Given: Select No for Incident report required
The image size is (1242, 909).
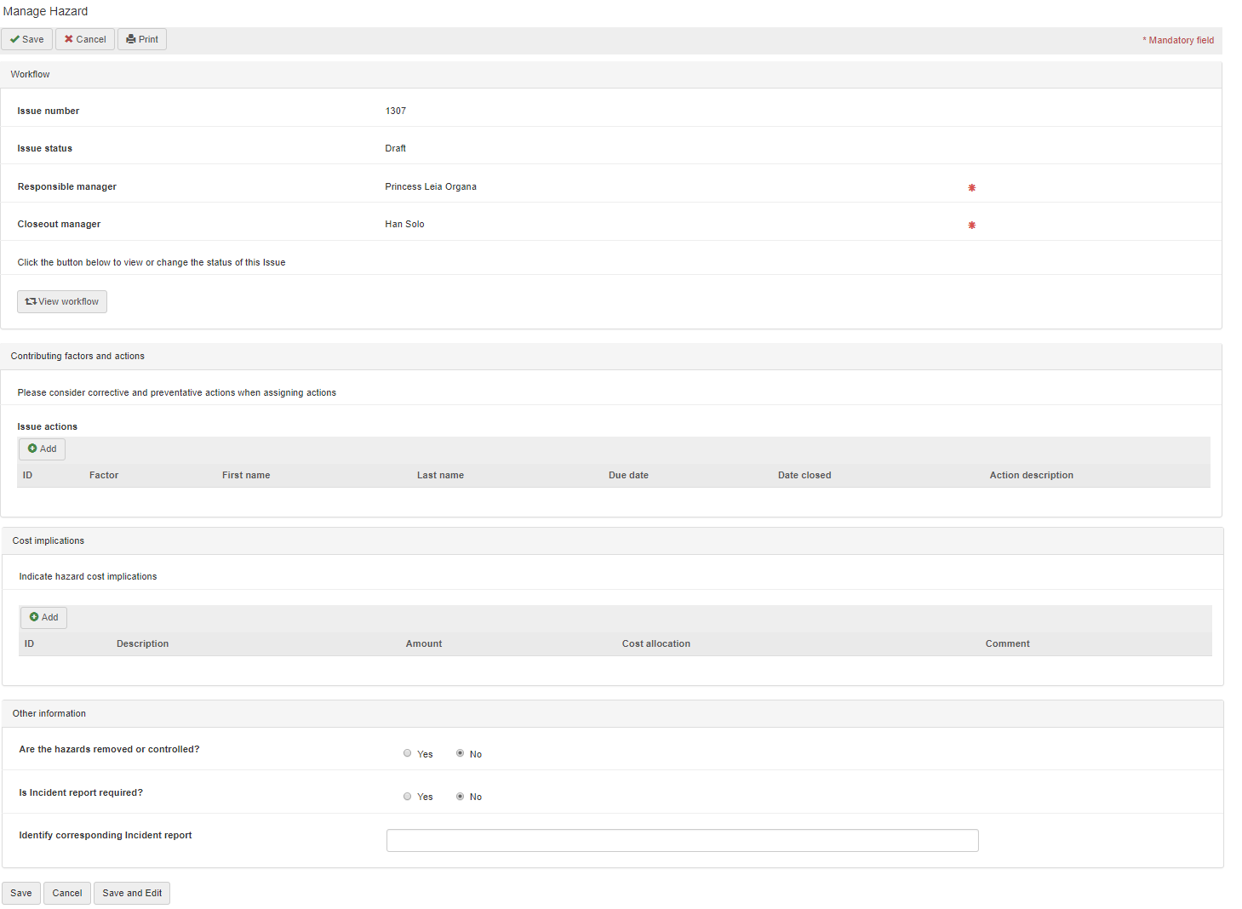Looking at the screenshot, I should [461, 797].
